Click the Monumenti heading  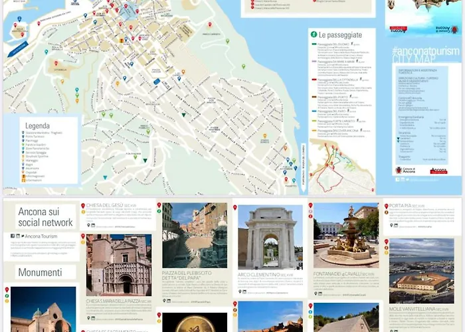[x=40, y=272]
